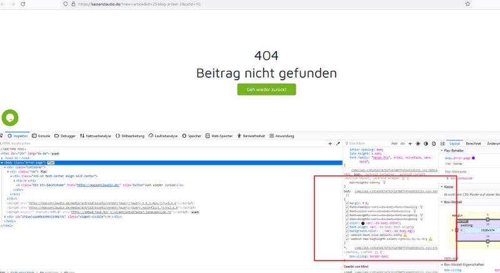
Task: Open the jquery-3.5.1.min.js script link
Action: click(x=102, y=203)
